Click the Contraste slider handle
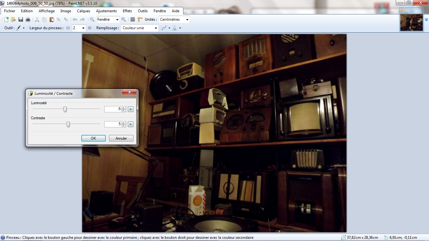This screenshot has width=429, height=241. 68,124
